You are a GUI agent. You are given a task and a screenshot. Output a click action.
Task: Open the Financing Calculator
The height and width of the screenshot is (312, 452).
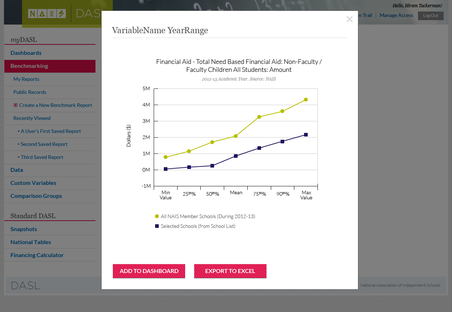37,255
